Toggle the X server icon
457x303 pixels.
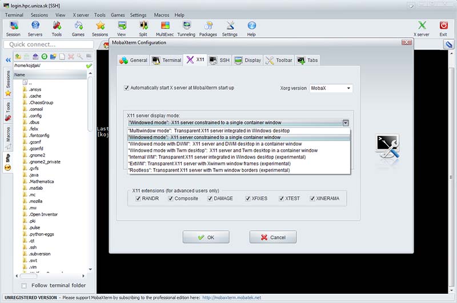(422, 28)
